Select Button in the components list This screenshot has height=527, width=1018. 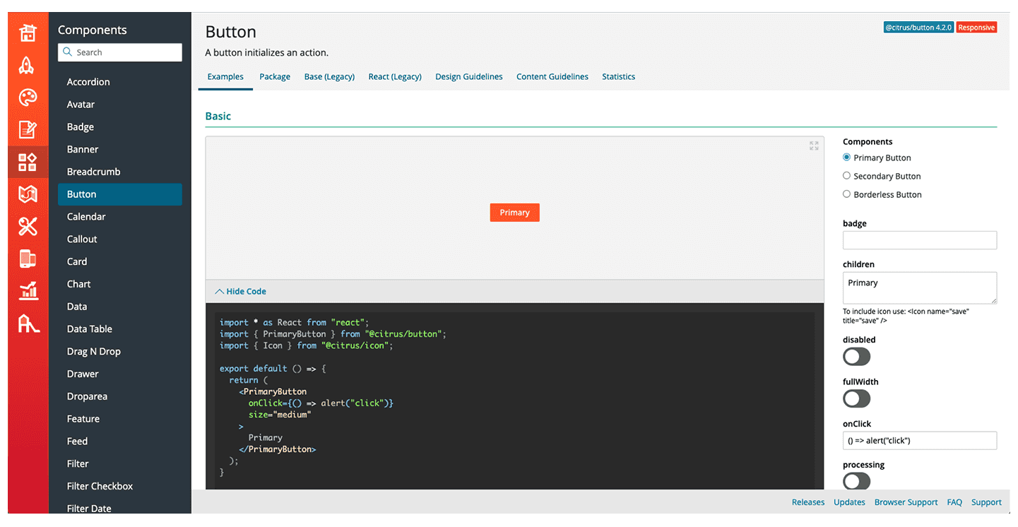120,194
